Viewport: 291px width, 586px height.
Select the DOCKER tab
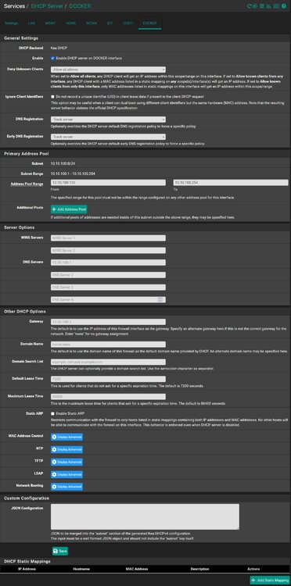click(149, 23)
